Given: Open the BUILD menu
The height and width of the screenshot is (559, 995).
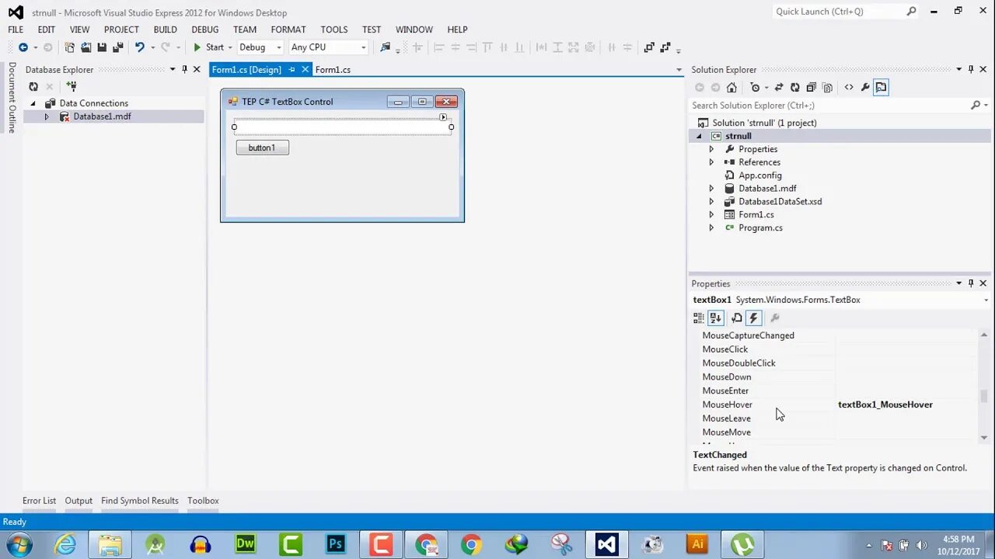Looking at the screenshot, I should point(166,30).
